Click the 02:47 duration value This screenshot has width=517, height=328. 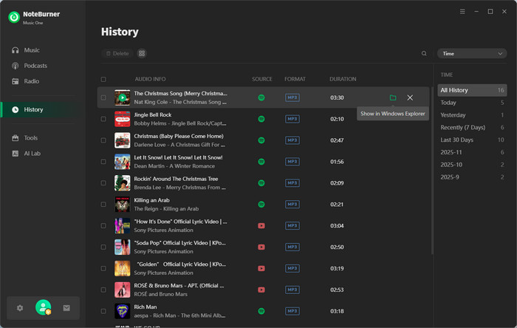pyautogui.click(x=337, y=140)
